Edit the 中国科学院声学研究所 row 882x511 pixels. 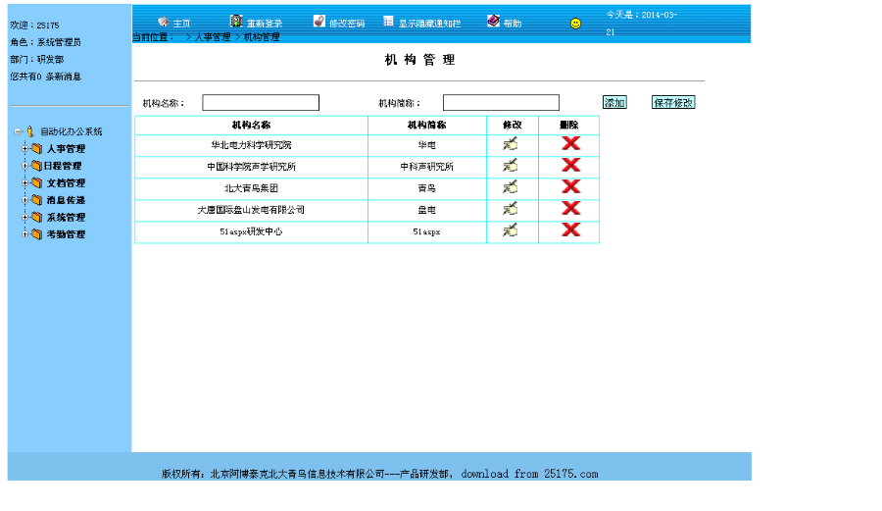pyautogui.click(x=511, y=166)
